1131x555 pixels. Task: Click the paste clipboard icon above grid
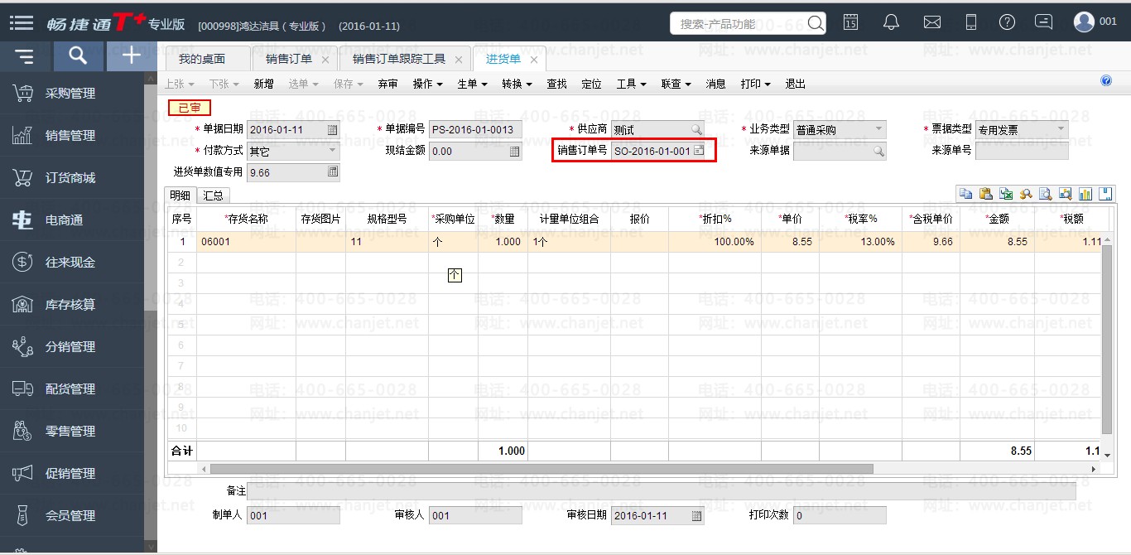985,194
